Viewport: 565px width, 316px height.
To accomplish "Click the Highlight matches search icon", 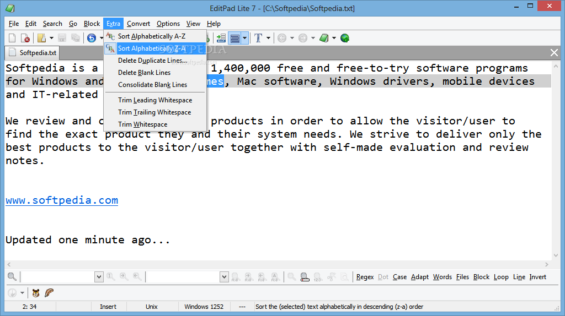I will coord(305,276).
